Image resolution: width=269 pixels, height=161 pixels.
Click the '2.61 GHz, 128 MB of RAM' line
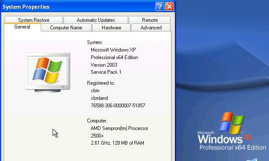(117, 143)
